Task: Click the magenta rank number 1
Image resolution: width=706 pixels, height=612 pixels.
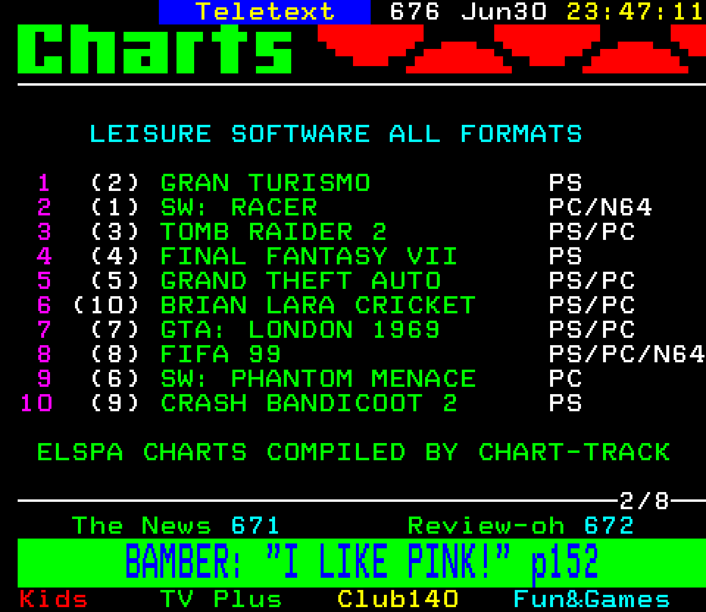Action: (44, 183)
